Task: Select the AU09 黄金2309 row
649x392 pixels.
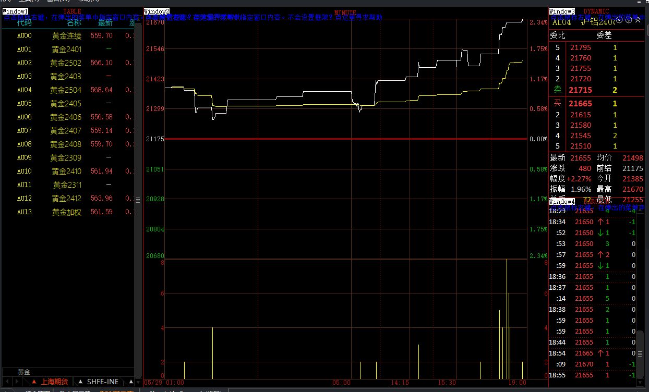Action: 68,157
